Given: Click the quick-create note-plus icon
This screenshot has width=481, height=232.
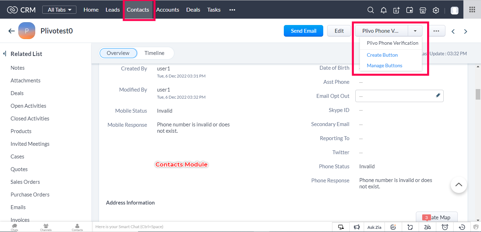Looking at the screenshot, I should [x=396, y=10].
